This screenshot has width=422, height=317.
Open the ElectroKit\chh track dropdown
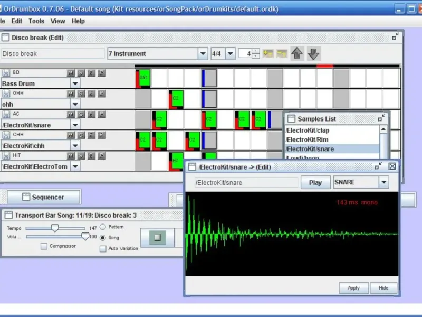(x=75, y=146)
